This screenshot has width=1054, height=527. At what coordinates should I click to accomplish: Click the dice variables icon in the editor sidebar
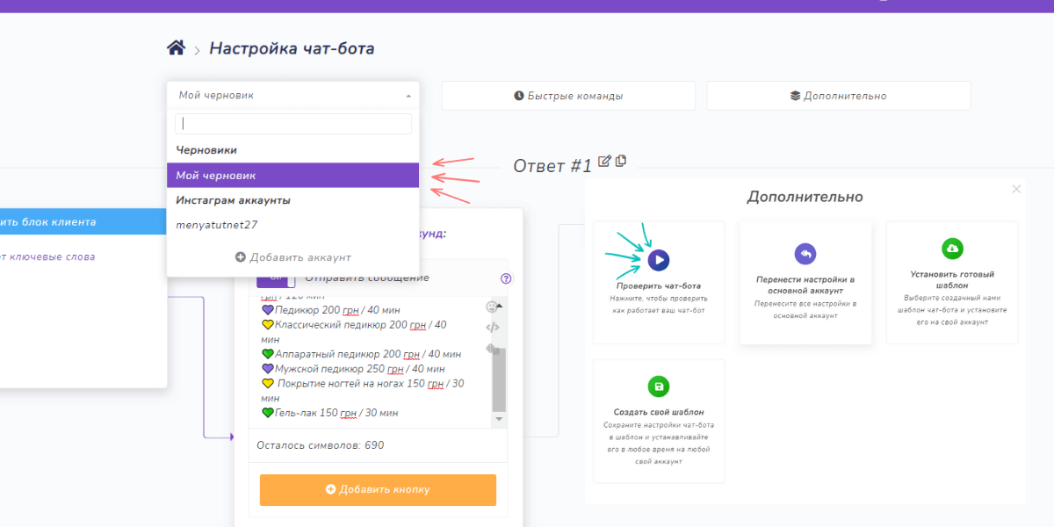(x=490, y=348)
